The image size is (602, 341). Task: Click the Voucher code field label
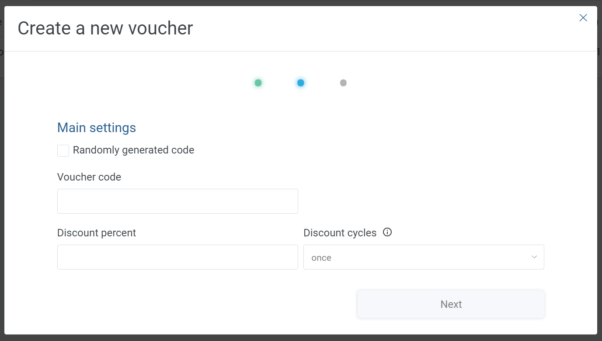point(89,177)
